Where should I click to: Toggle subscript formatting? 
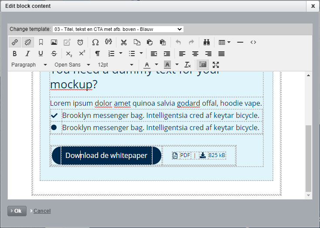(x=69, y=54)
